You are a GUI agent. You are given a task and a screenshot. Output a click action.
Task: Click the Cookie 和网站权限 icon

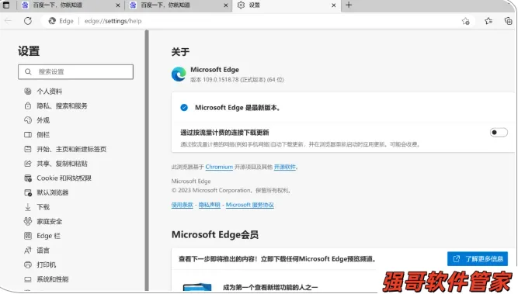pyautogui.click(x=28, y=178)
